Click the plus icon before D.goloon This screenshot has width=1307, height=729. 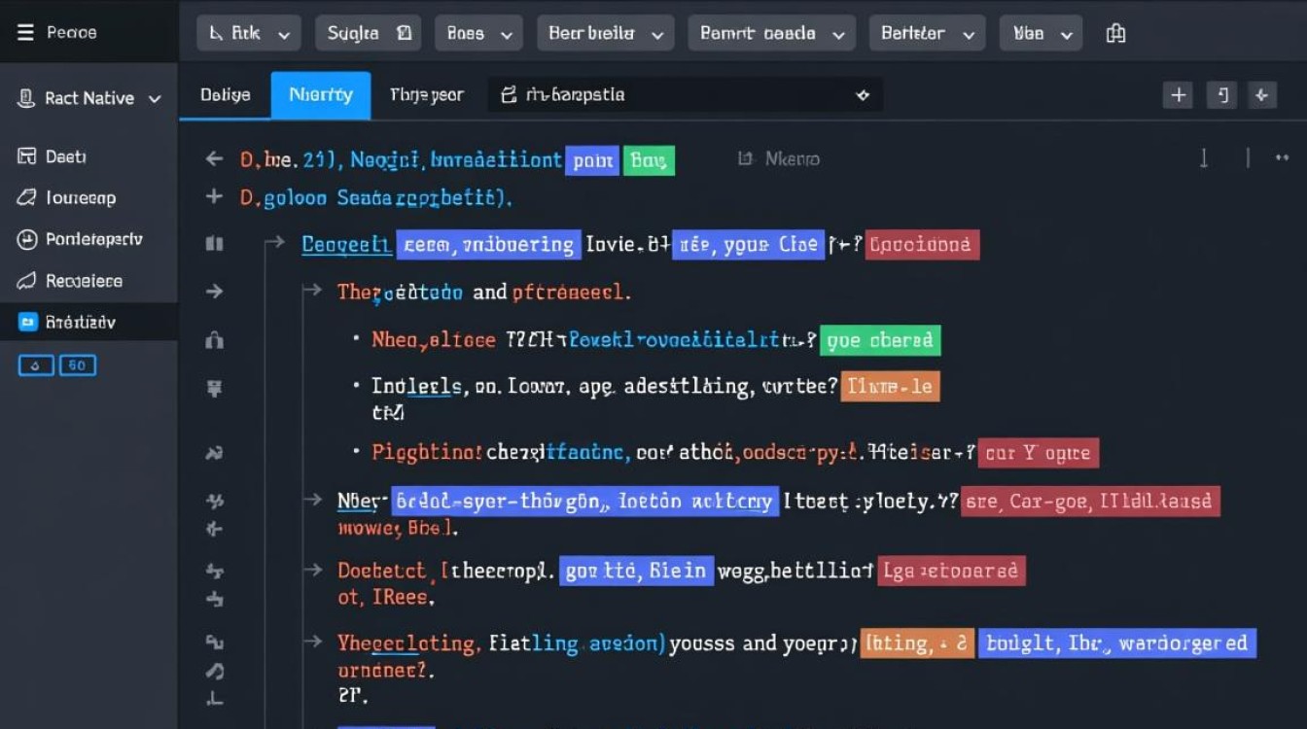pos(214,197)
